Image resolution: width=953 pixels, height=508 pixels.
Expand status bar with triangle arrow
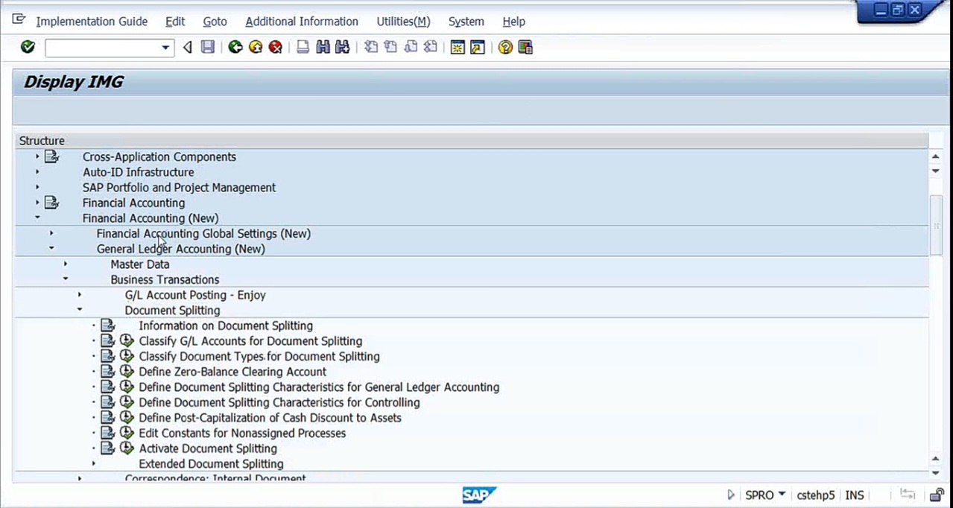[x=730, y=495]
